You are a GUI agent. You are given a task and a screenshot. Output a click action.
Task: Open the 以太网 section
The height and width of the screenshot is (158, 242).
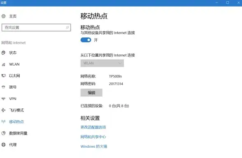pos(14,76)
